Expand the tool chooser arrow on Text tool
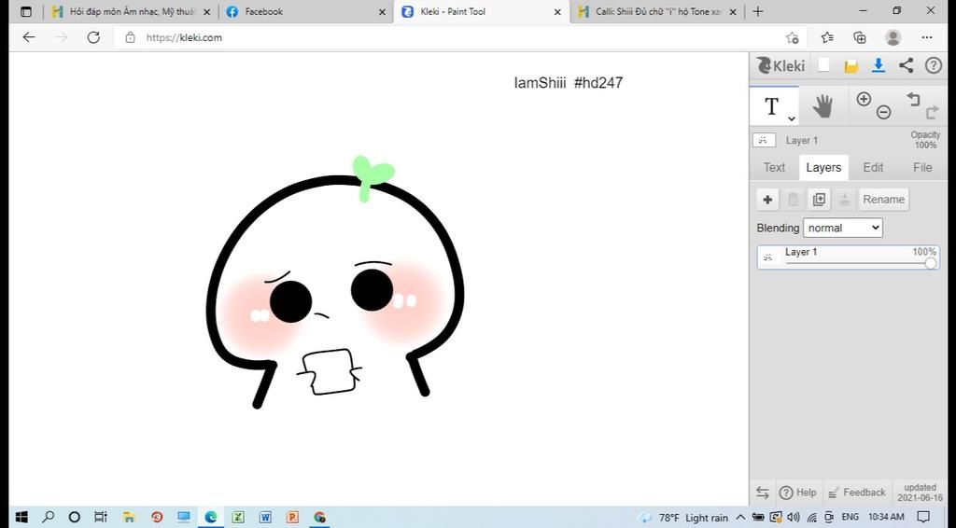 pos(792,118)
